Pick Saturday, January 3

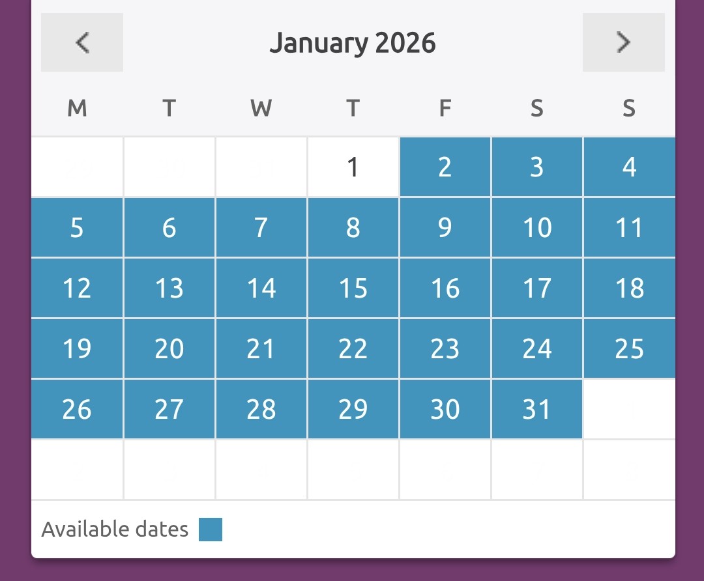(537, 167)
